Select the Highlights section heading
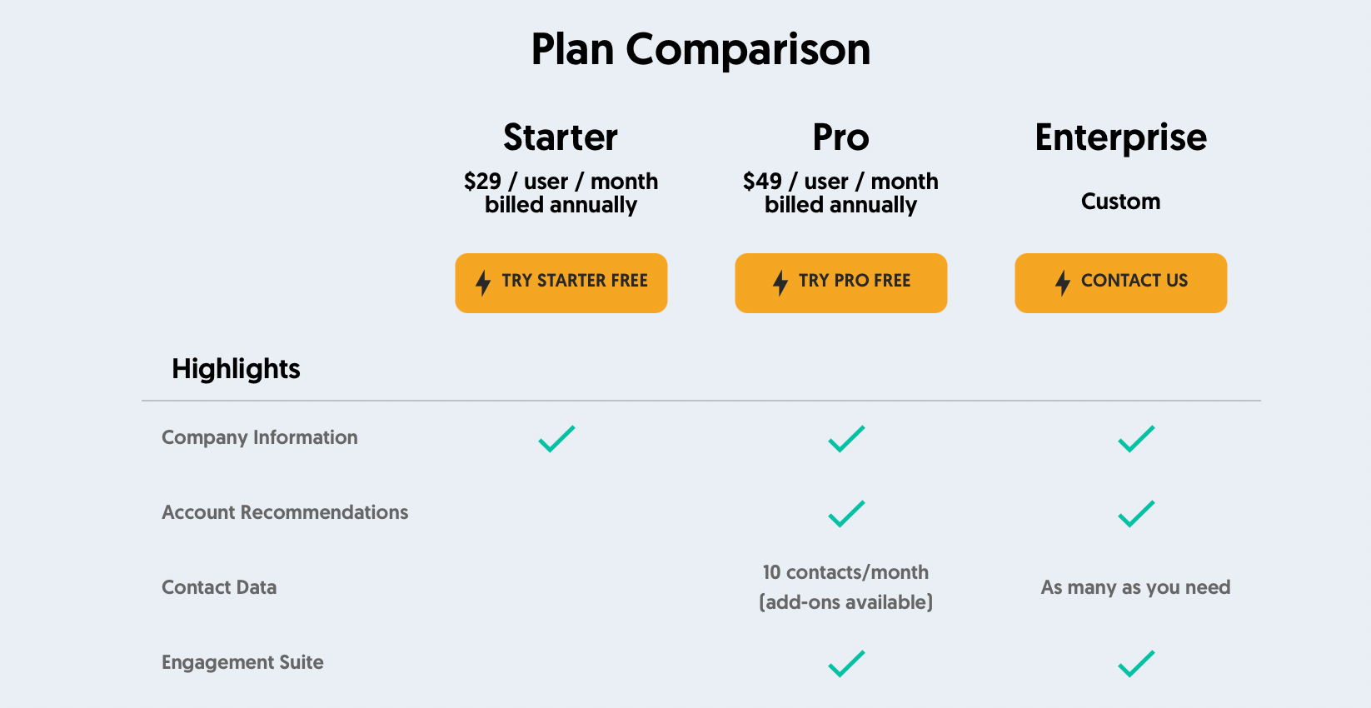This screenshot has width=1371, height=708. 236,369
